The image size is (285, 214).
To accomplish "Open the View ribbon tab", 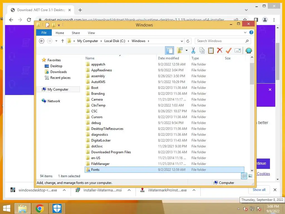I will click(91, 33).
